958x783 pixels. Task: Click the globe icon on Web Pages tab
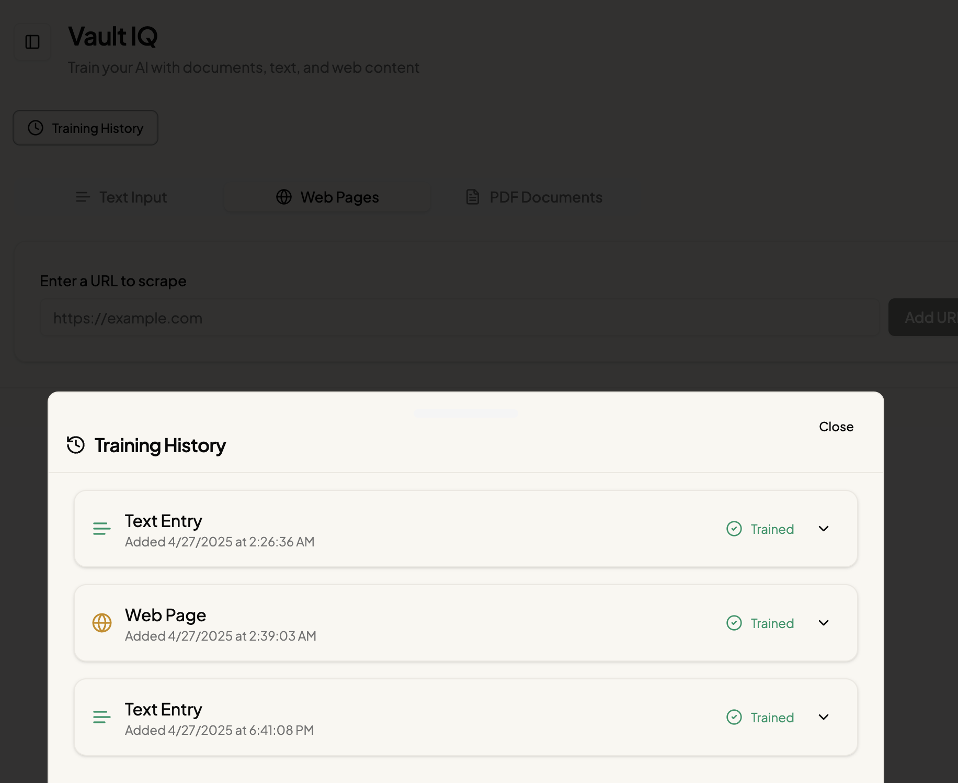tap(284, 197)
